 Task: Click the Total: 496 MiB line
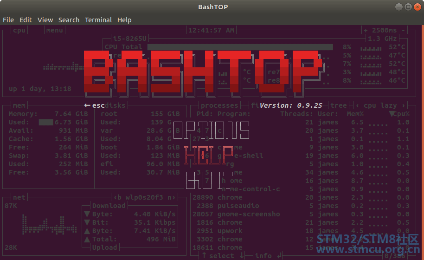point(130,240)
